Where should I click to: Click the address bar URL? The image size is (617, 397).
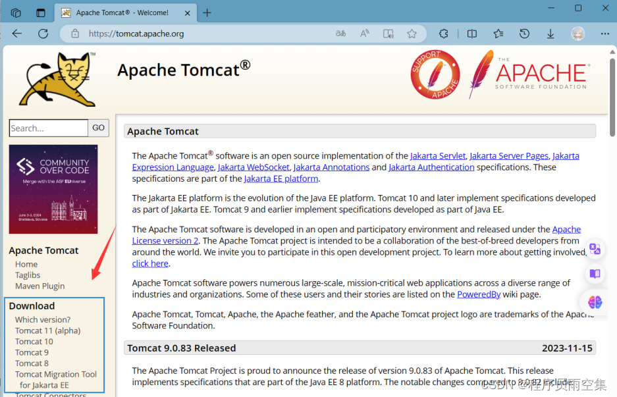136,34
